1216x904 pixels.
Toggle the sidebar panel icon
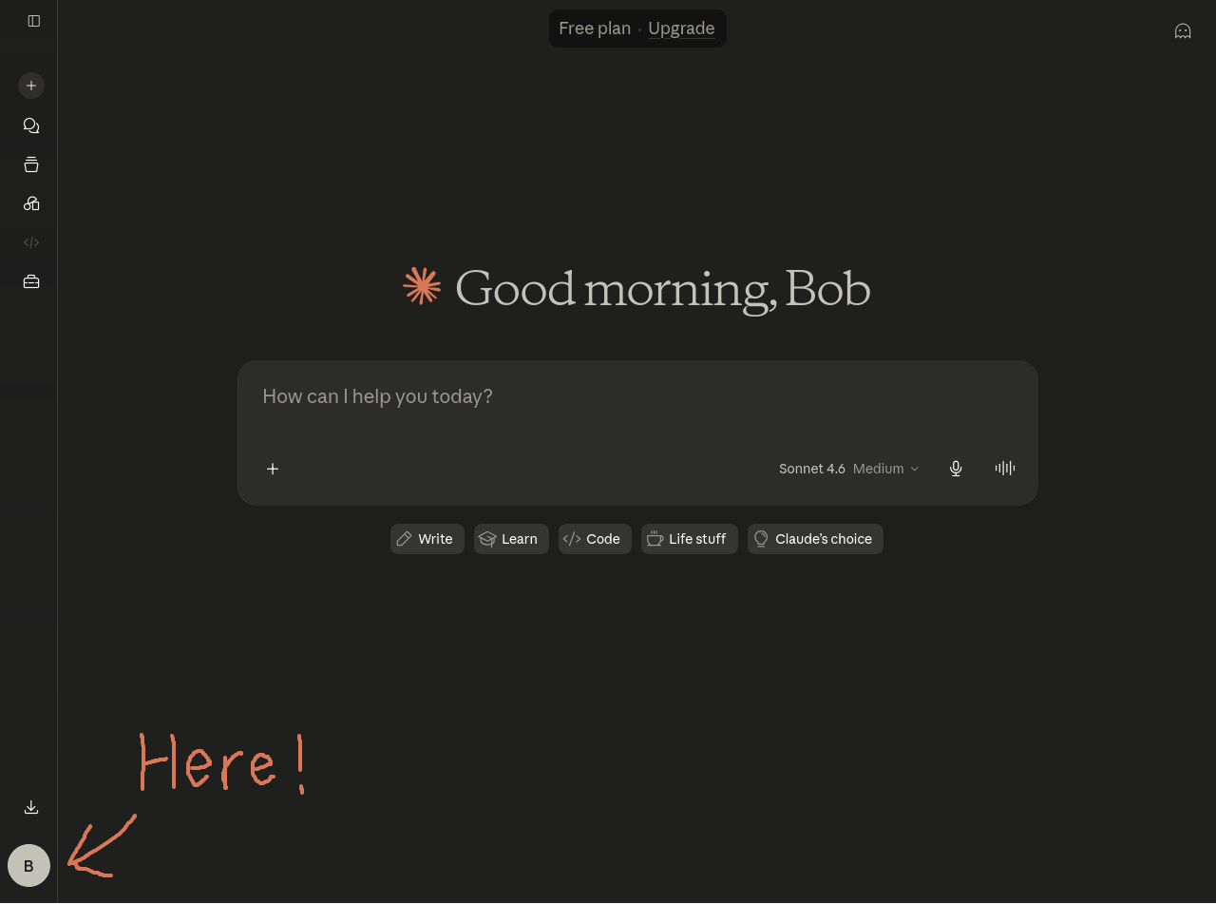coord(34,21)
